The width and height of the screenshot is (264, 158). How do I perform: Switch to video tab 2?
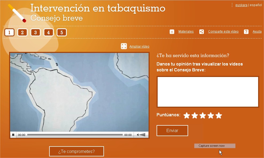22,33
